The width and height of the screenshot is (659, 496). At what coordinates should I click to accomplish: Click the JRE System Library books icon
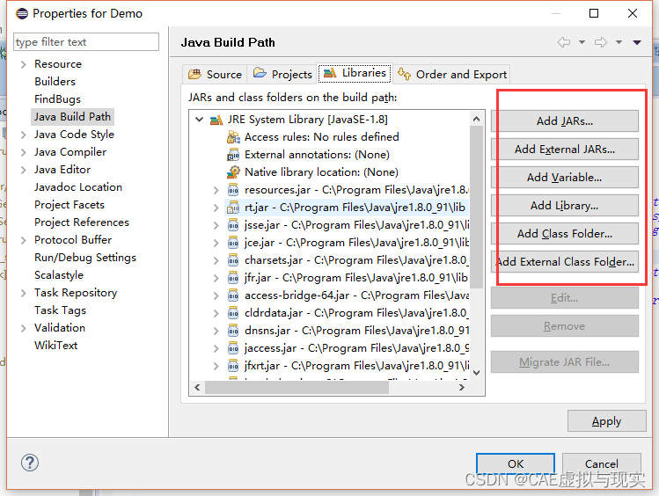point(216,120)
